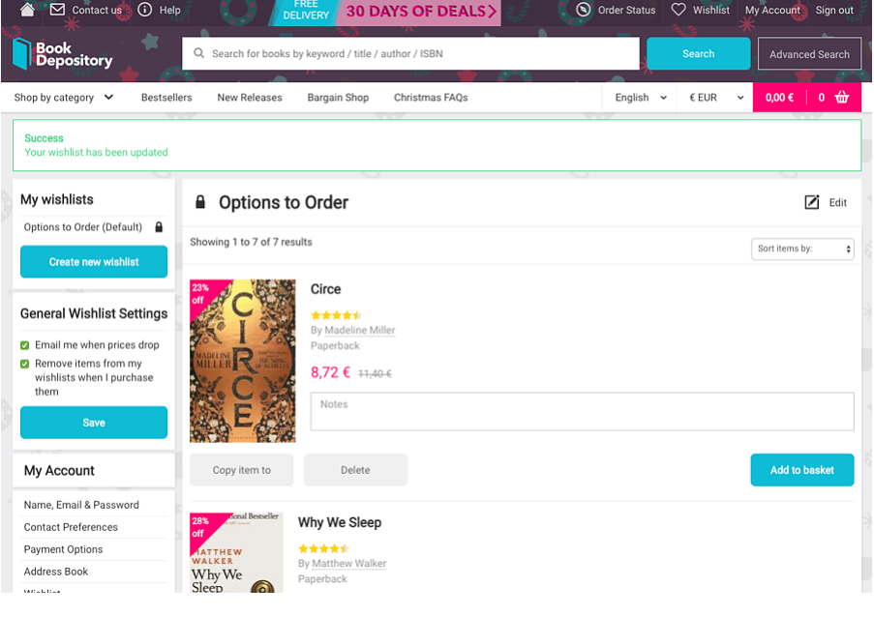Open the English language dropdown
874x617 pixels.
click(x=641, y=97)
